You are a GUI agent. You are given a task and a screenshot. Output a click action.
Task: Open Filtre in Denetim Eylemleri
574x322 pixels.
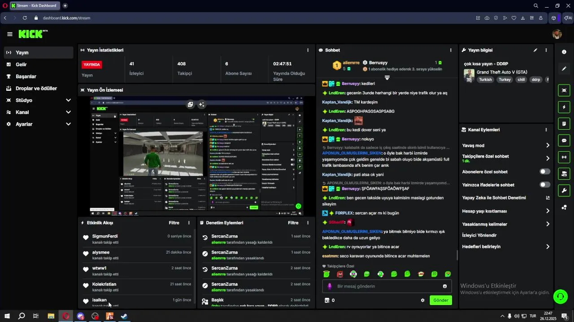[x=293, y=223]
